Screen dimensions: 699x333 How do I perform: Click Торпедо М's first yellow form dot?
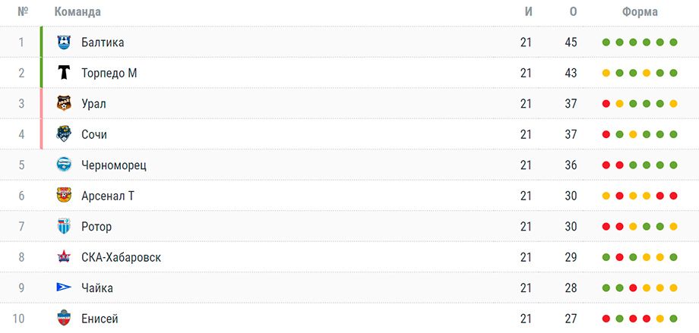point(606,74)
